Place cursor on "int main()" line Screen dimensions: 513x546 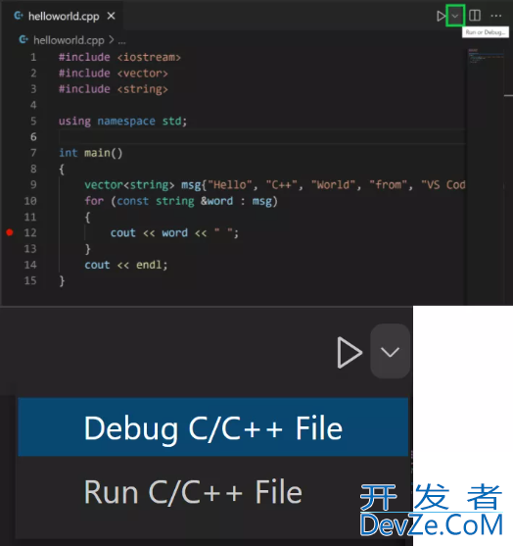coord(91,153)
